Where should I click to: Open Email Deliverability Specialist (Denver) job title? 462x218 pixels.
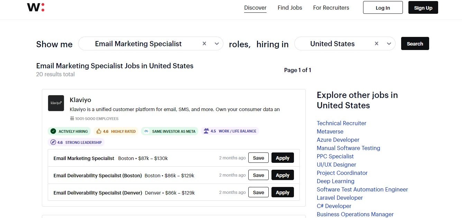(x=98, y=193)
